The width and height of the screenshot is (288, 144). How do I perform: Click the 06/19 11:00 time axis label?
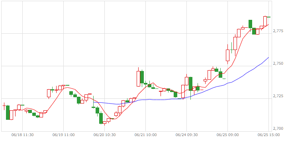64,135
